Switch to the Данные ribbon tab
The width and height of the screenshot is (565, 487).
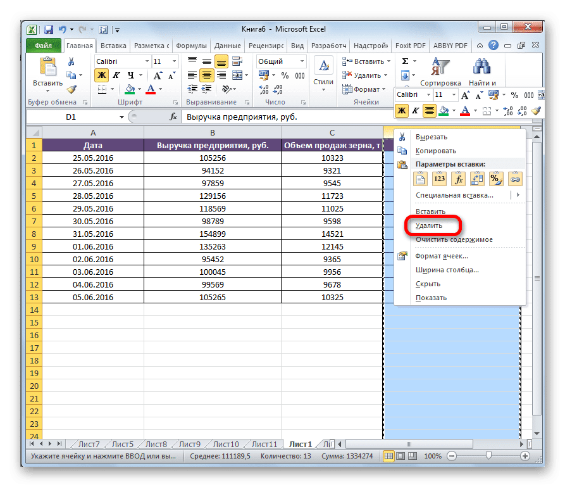[227, 46]
